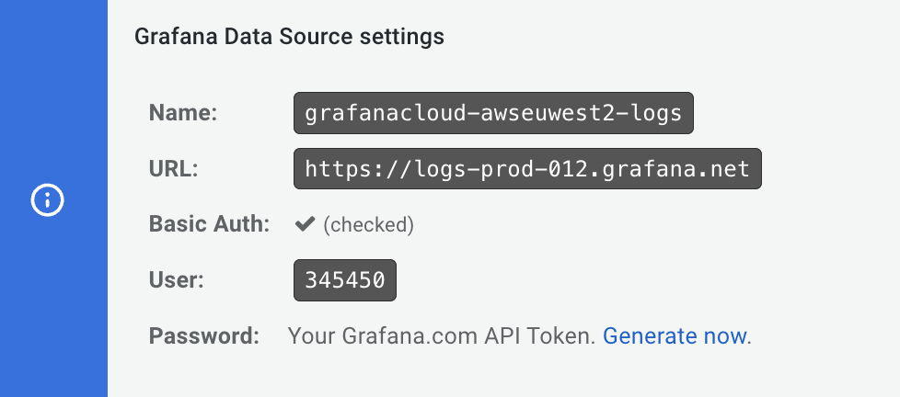Click the word 'settings' in the heading
This screenshot has width=900, height=397.
pyautogui.click(x=402, y=37)
